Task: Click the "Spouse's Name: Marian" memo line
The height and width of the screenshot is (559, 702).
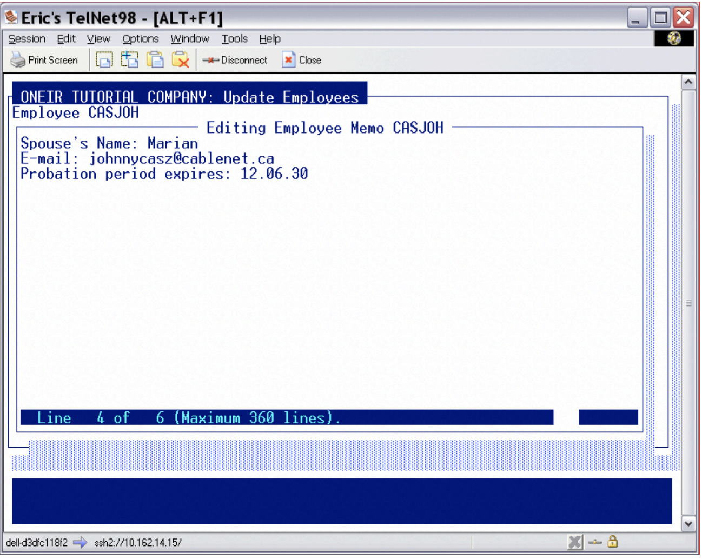Action: coord(109,143)
